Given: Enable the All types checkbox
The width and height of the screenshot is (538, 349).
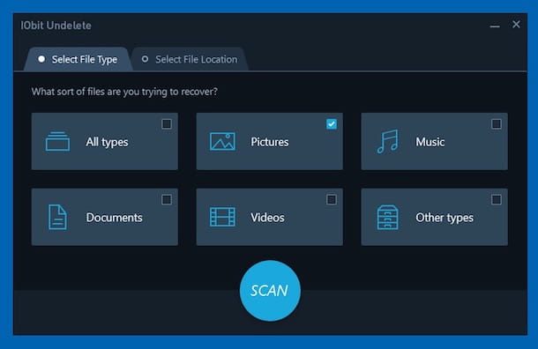Looking at the screenshot, I should click(x=167, y=123).
